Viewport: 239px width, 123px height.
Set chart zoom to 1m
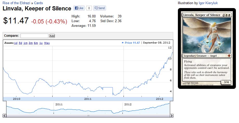pos(25,43)
